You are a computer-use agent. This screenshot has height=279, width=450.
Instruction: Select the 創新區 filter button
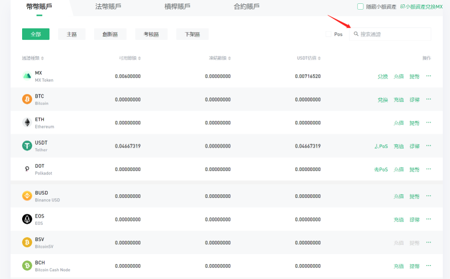pos(110,34)
